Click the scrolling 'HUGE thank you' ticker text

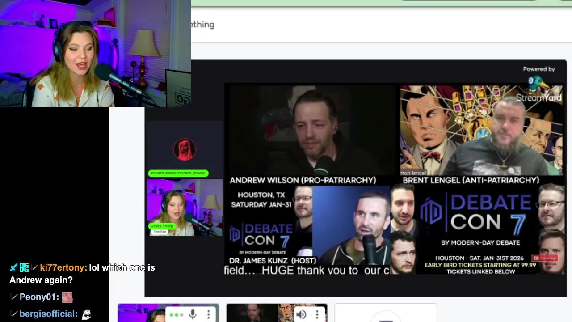[307, 270]
